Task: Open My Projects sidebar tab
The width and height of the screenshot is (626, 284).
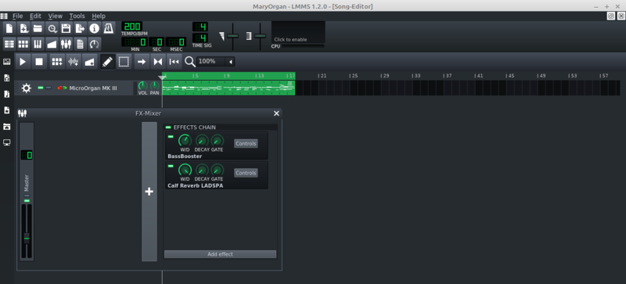Action: tap(7, 78)
